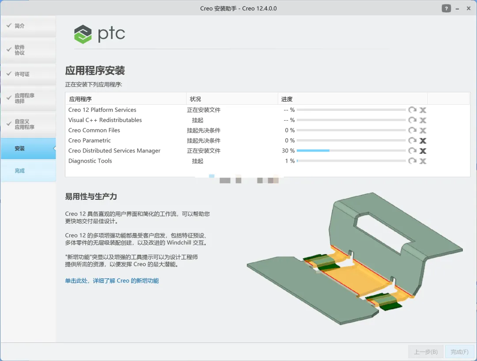The image size is (477, 361).
Task: Open the help question mark button
Action: click(446, 8)
